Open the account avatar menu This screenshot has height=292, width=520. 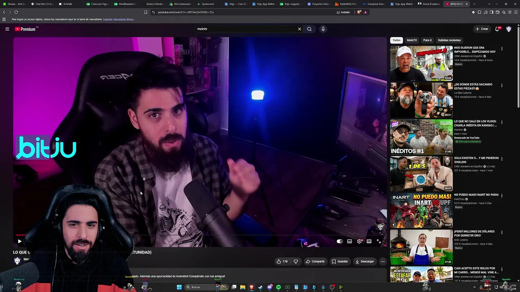[x=509, y=29]
